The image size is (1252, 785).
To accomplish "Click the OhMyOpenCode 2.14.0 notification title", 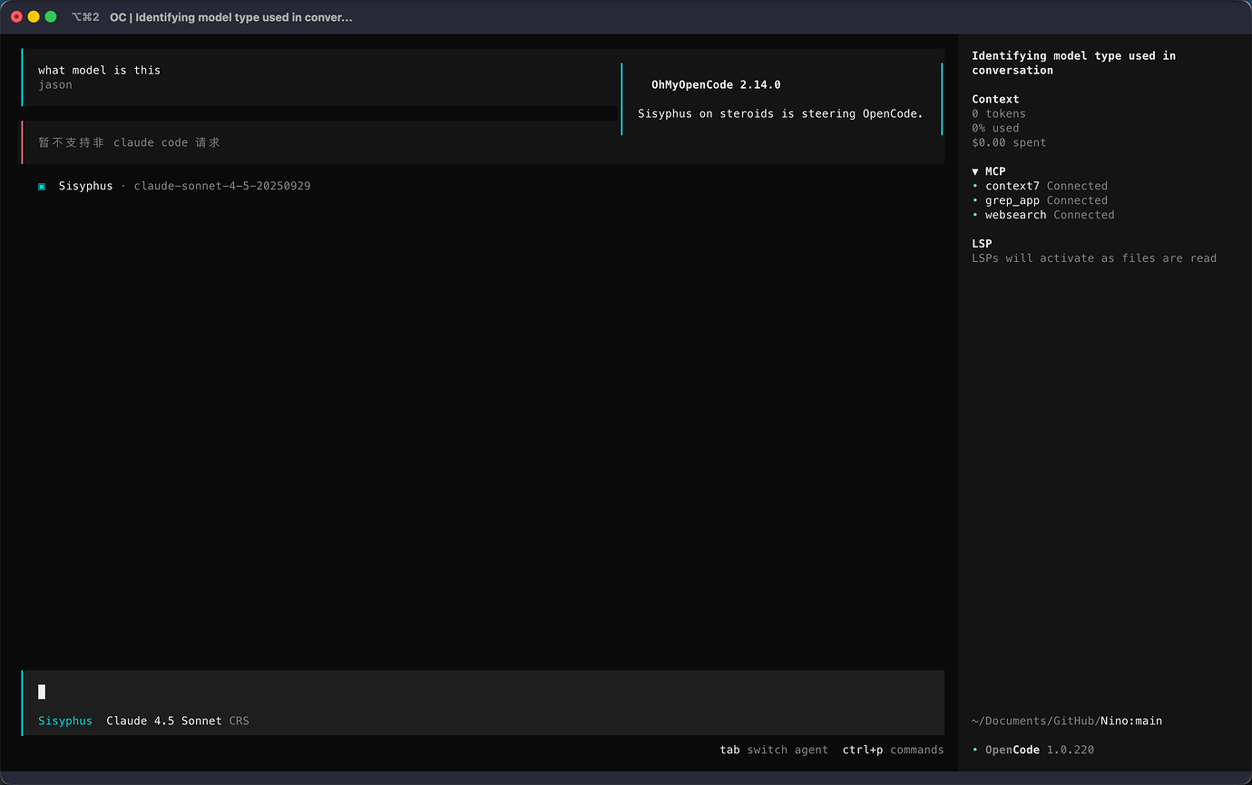I will click(x=716, y=84).
